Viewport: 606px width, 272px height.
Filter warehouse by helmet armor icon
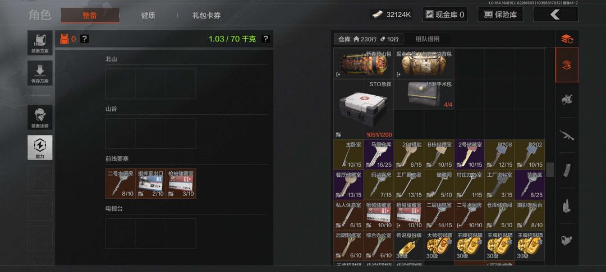(567, 100)
